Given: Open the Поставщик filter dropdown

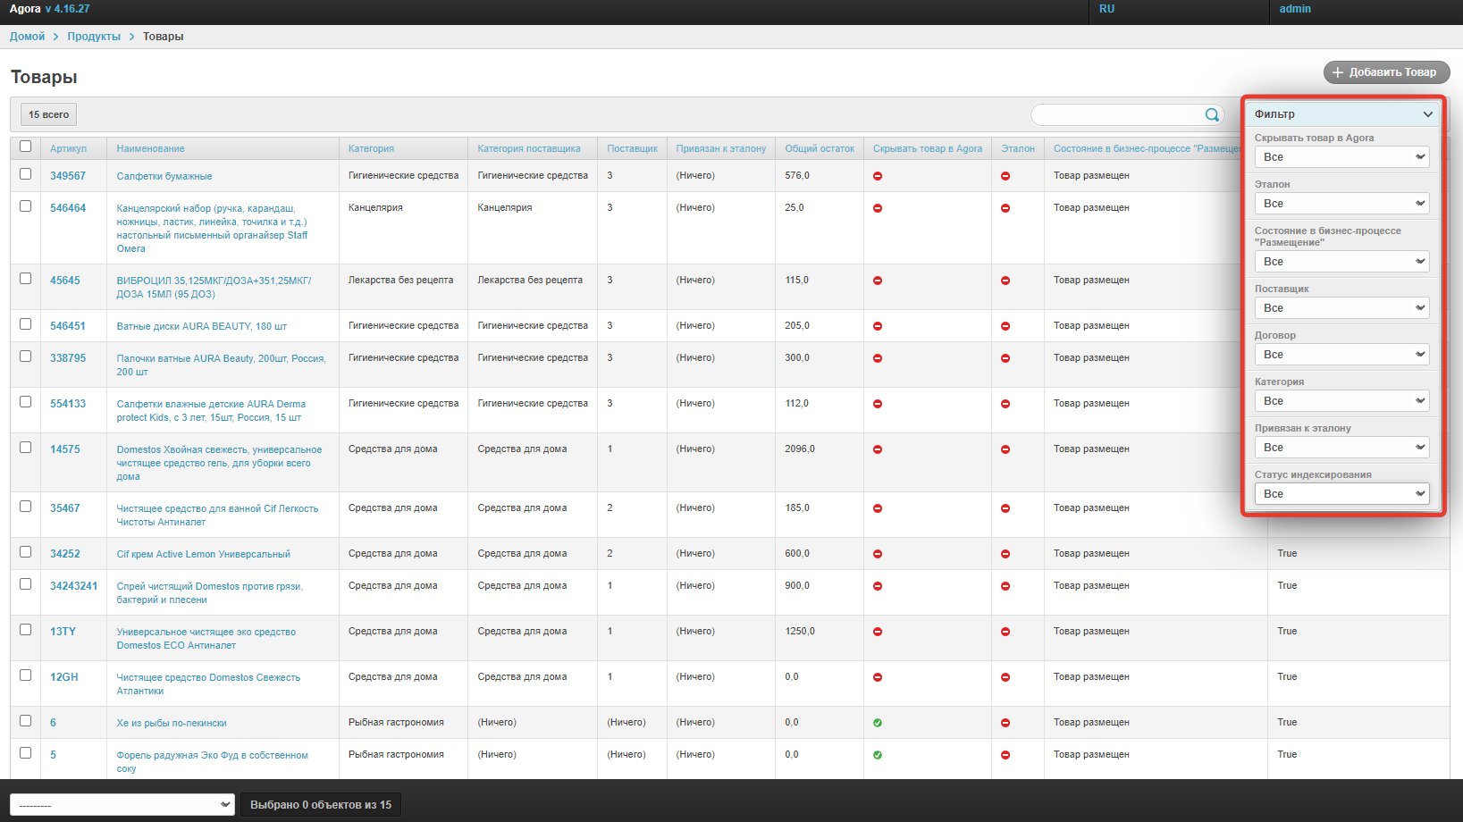Looking at the screenshot, I should click(x=1341, y=308).
